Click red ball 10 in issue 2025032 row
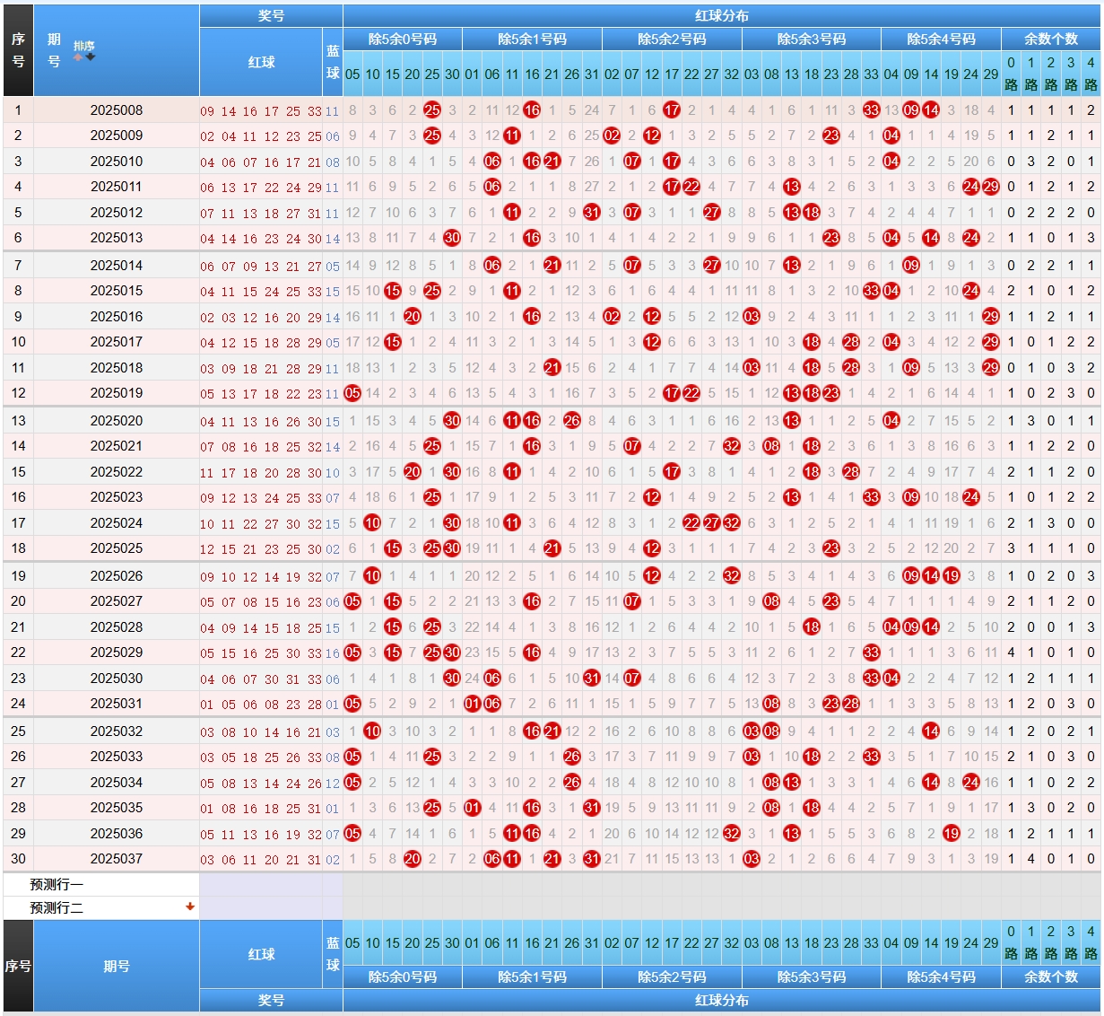Image resolution: width=1104 pixels, height=1016 pixels. tap(372, 731)
